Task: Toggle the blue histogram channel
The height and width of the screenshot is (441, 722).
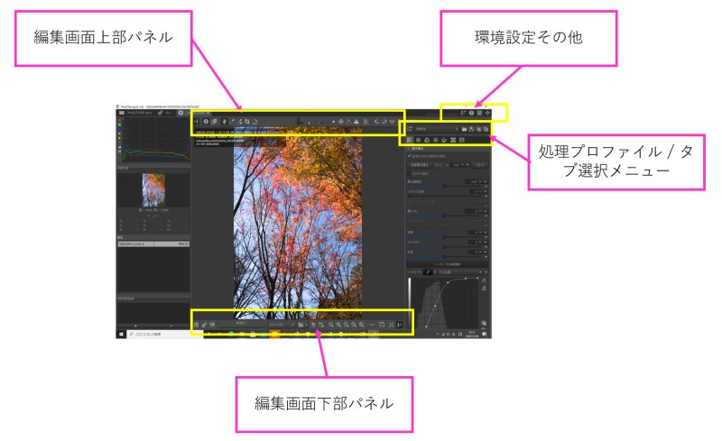Action: (119, 129)
